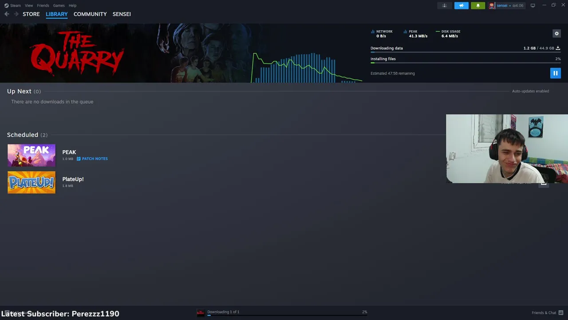This screenshot has height=320, width=568.
Task: Switch to the LIBRARY tab
Action: coord(56,14)
